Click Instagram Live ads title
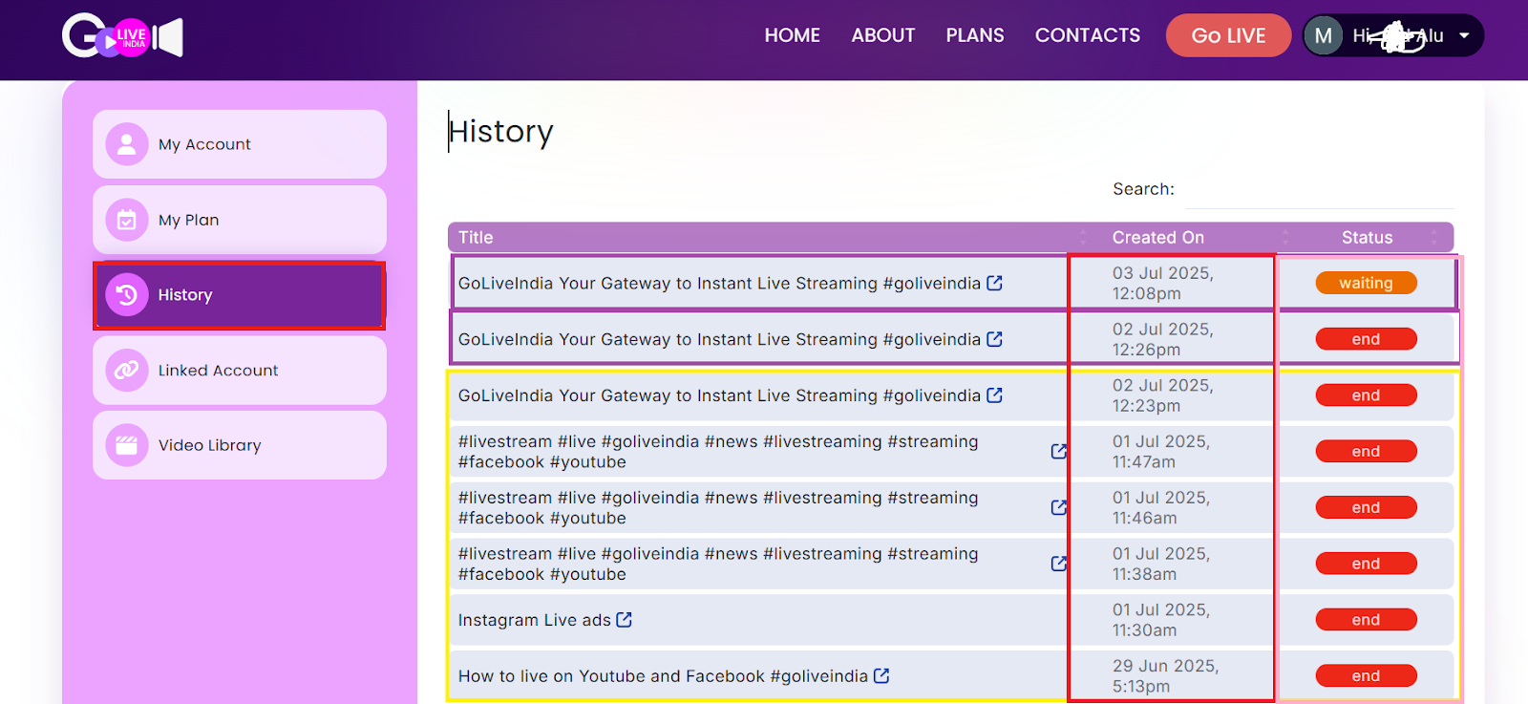The height and width of the screenshot is (704, 1528). [534, 620]
